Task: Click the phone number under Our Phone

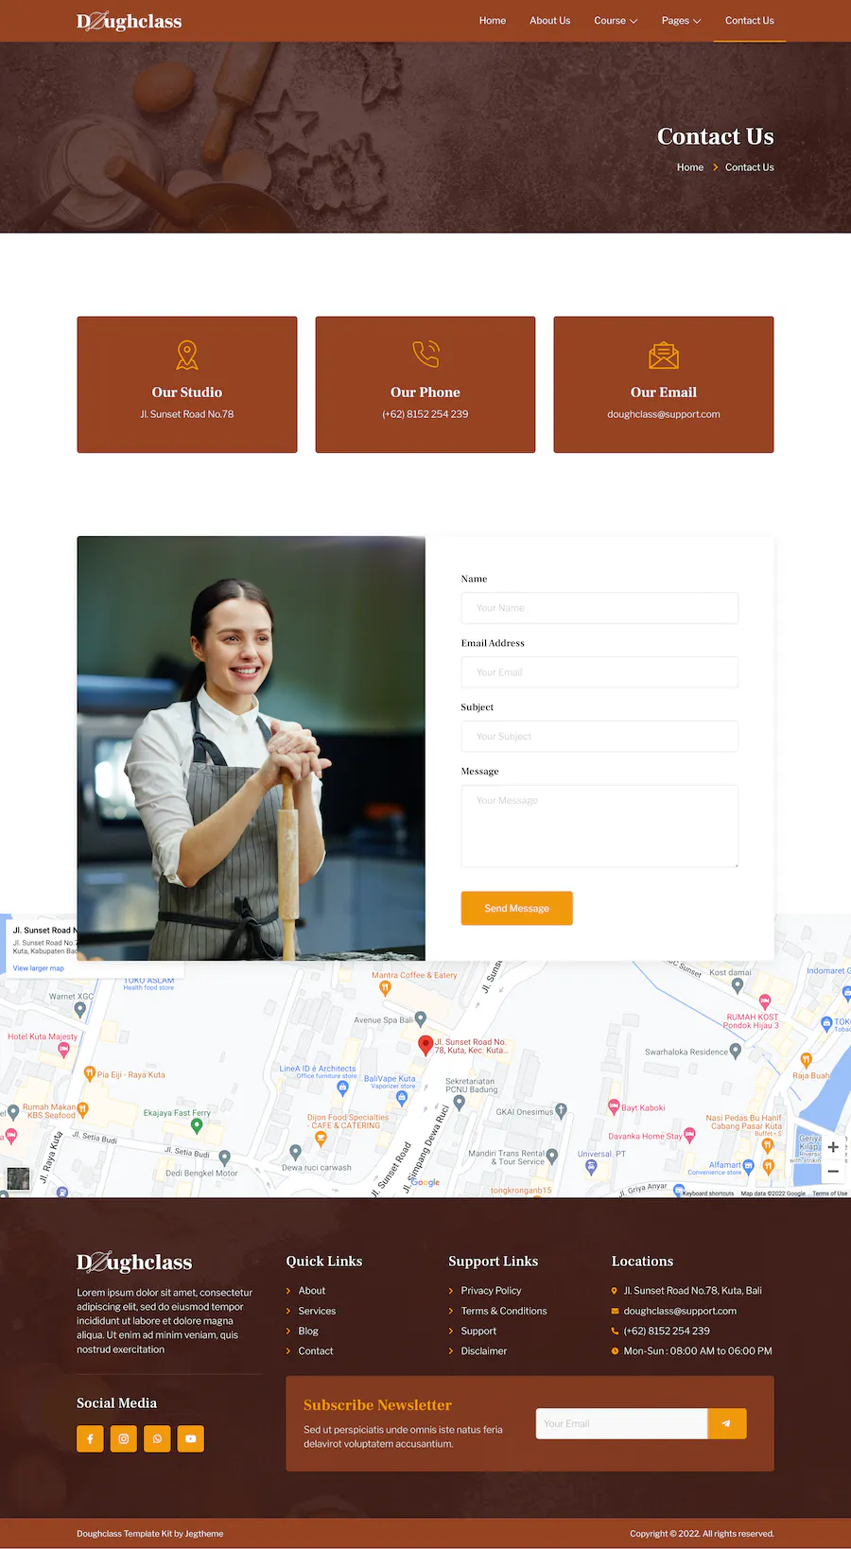Action: (x=425, y=414)
